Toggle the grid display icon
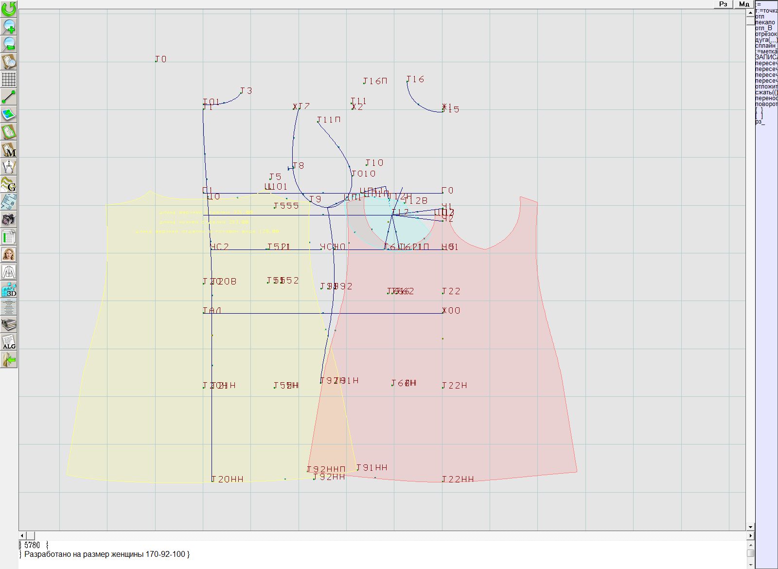Viewport: 778px width, 569px height. pyautogui.click(x=9, y=79)
